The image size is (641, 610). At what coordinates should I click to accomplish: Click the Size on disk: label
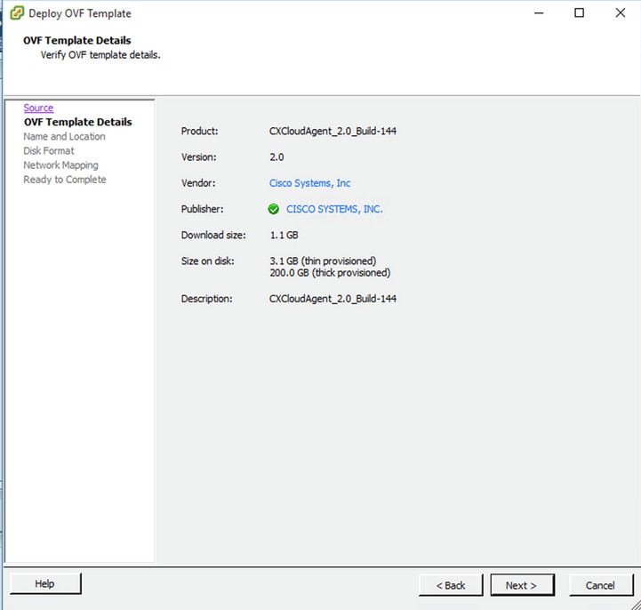[208, 261]
